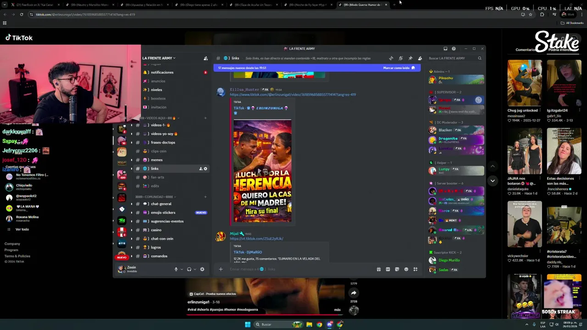Screen dimensions: 587x330
Task: Toggle notification mute bell in channel header
Action: (x=400, y=58)
